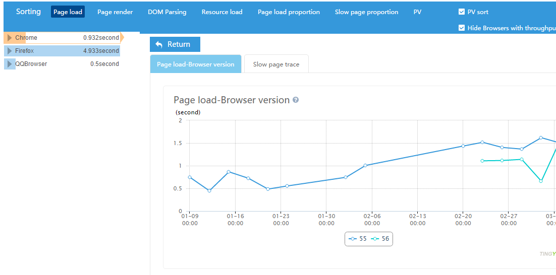Viewport: 556px width, 275px height.
Task: Sort by Resource load
Action: (221, 12)
